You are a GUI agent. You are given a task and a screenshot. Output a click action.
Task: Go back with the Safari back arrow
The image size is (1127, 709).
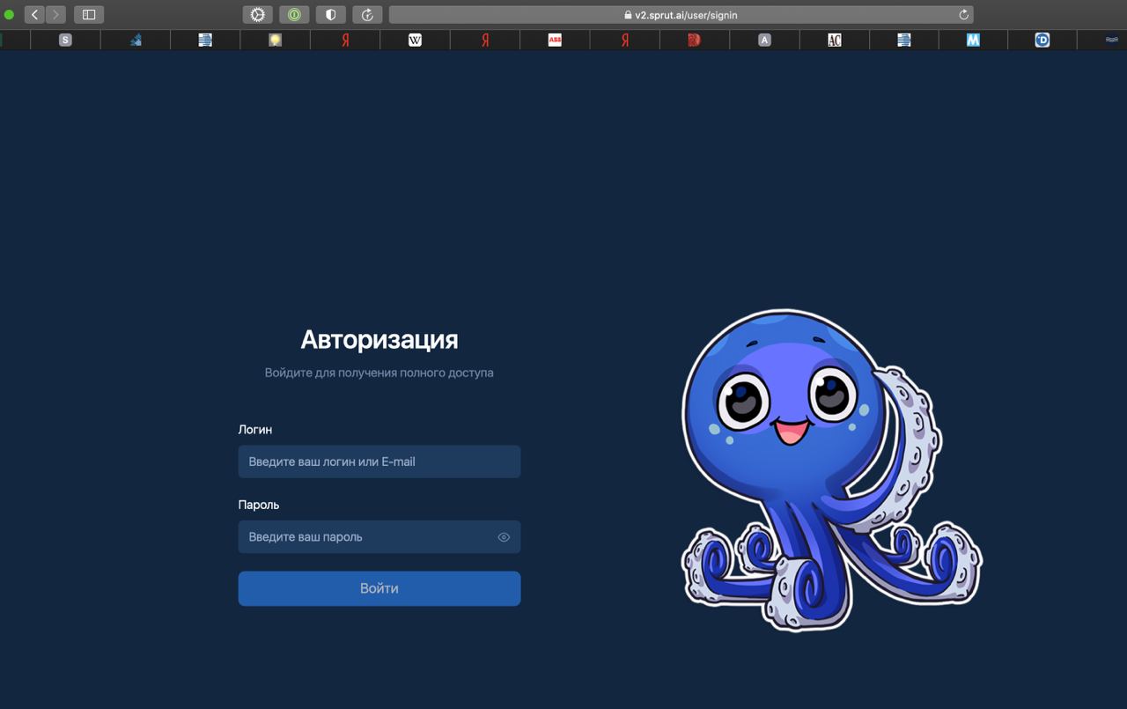(35, 14)
